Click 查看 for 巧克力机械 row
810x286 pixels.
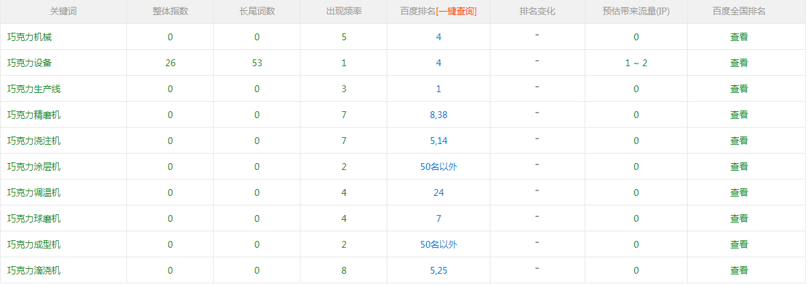(x=739, y=37)
